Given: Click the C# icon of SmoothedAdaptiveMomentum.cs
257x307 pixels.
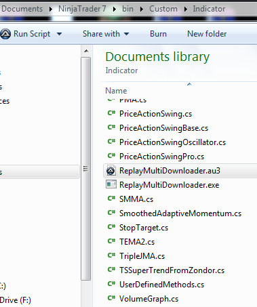Looking at the screenshot, I should pos(111,213).
